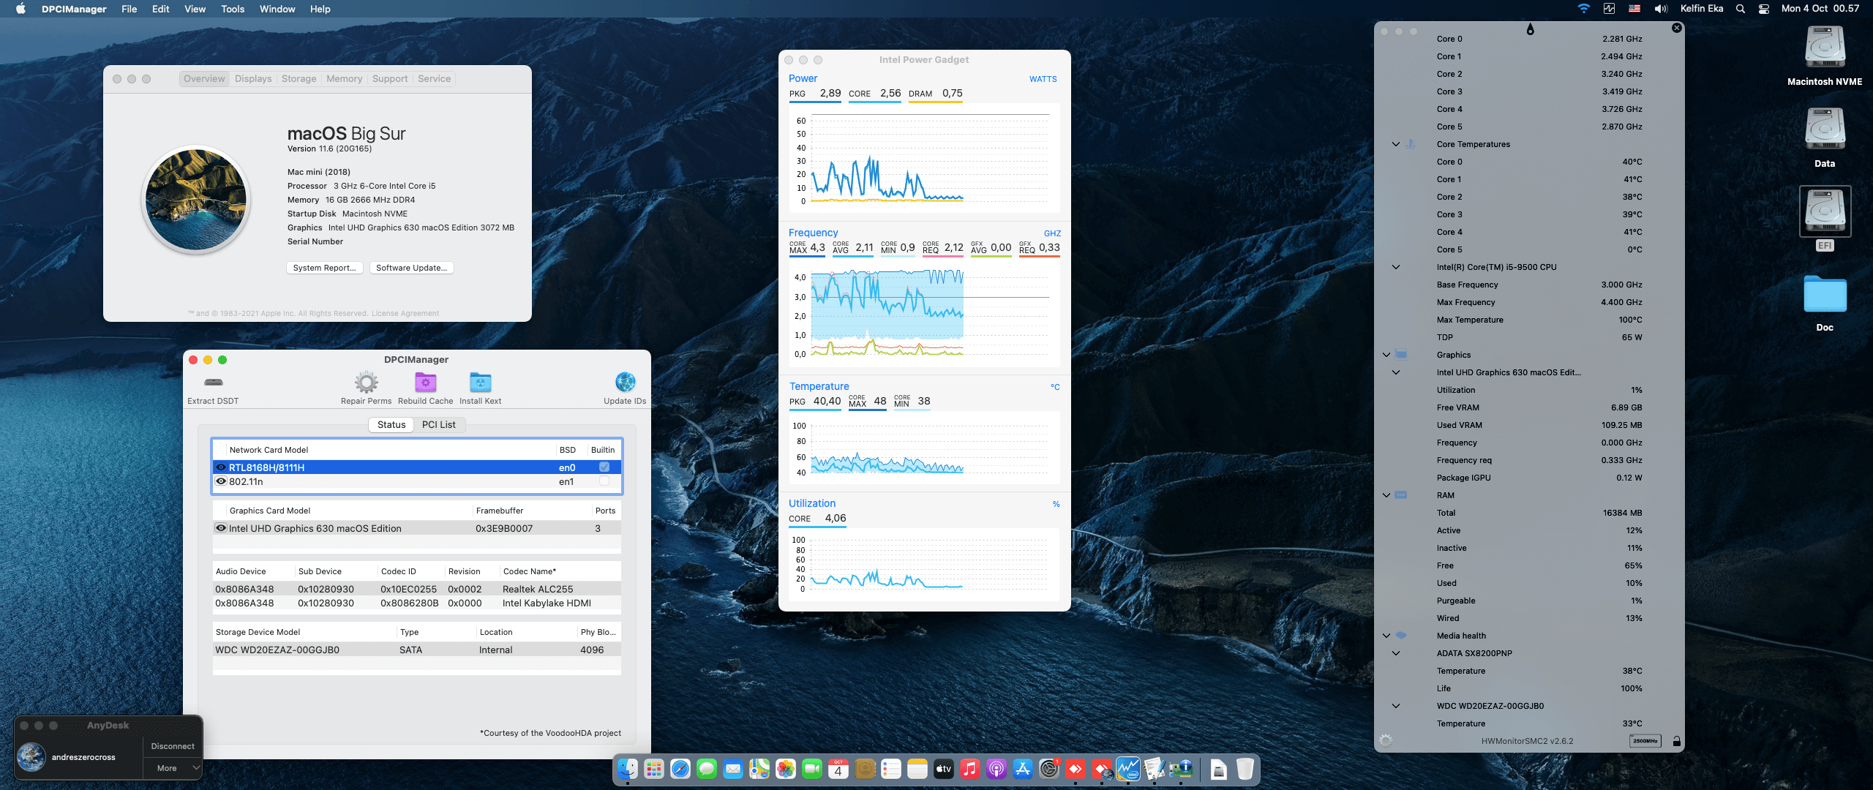Screen dimensions: 1873x790
Task: Click Disconnect in AnyDesk panel
Action: click(x=172, y=746)
